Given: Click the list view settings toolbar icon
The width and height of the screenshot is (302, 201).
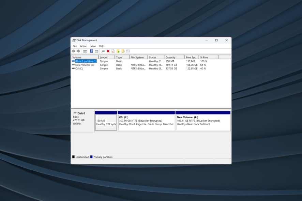Looking at the screenshot, I should click(x=128, y=51).
